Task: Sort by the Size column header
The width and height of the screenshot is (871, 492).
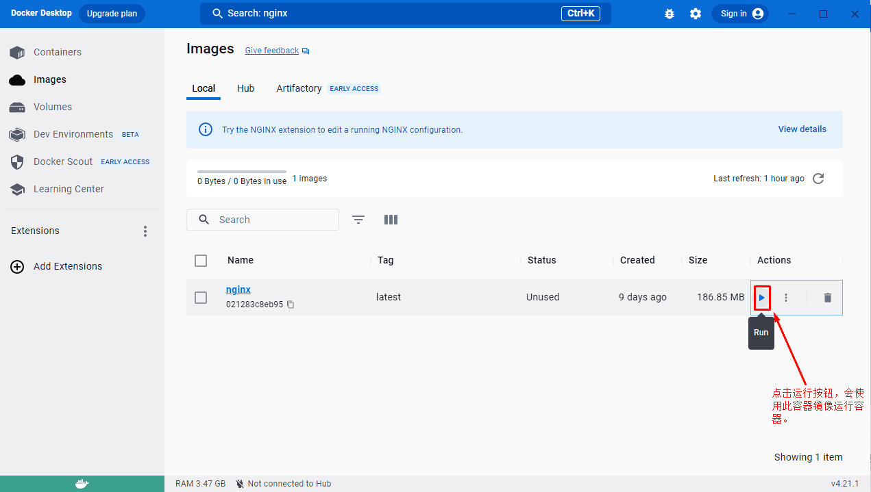Action: [x=698, y=260]
